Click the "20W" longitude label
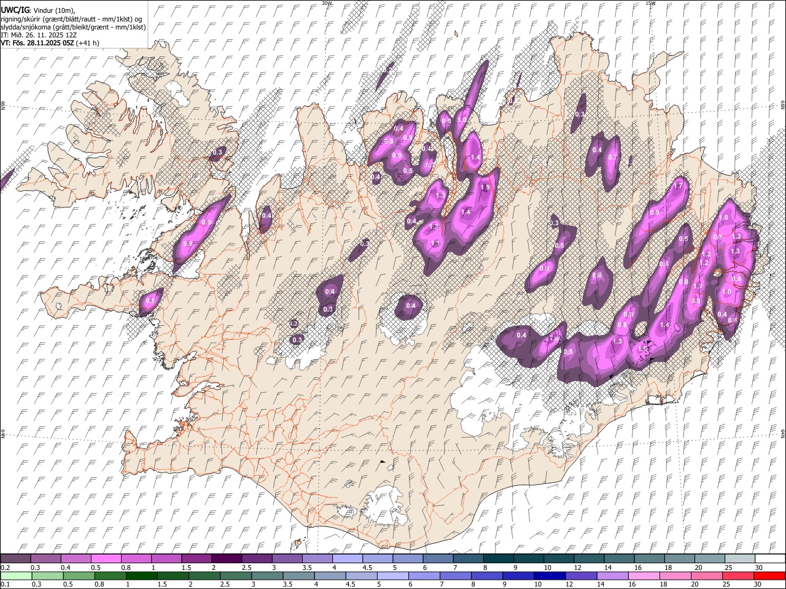Image resolution: width=786 pixels, height=589 pixels. coord(327,3)
